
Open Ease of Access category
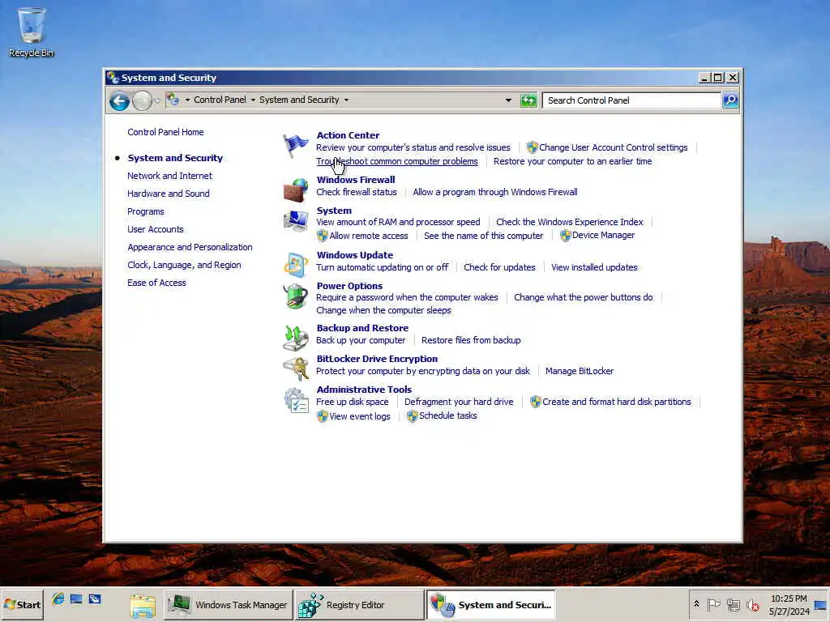[156, 283]
